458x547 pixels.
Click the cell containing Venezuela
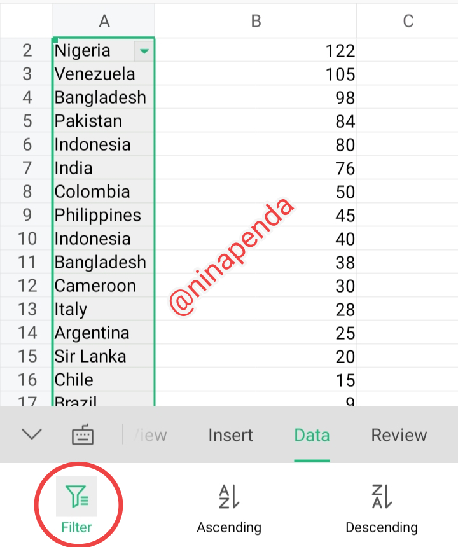(x=95, y=74)
